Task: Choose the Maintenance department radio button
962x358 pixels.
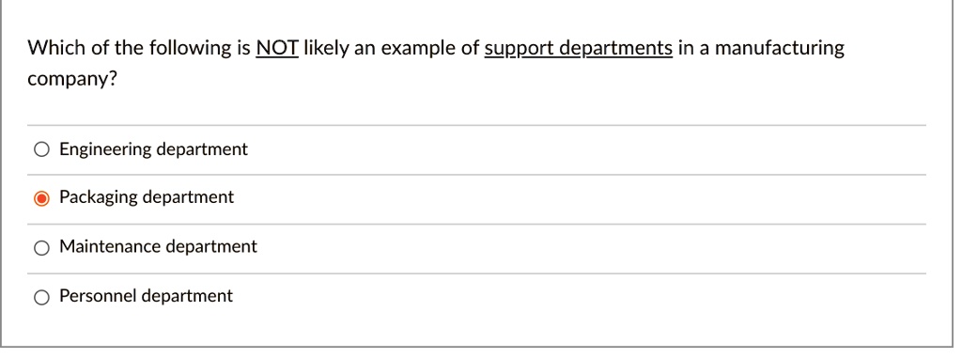Action: [41, 248]
